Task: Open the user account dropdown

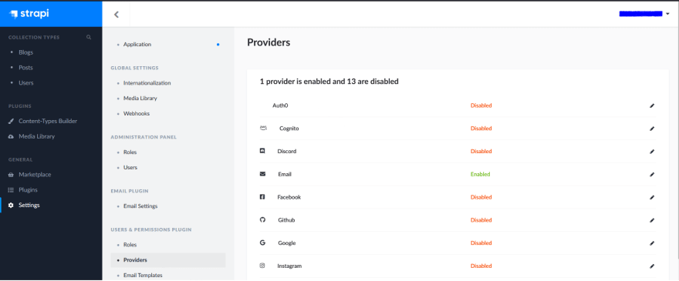Action: coord(644,14)
